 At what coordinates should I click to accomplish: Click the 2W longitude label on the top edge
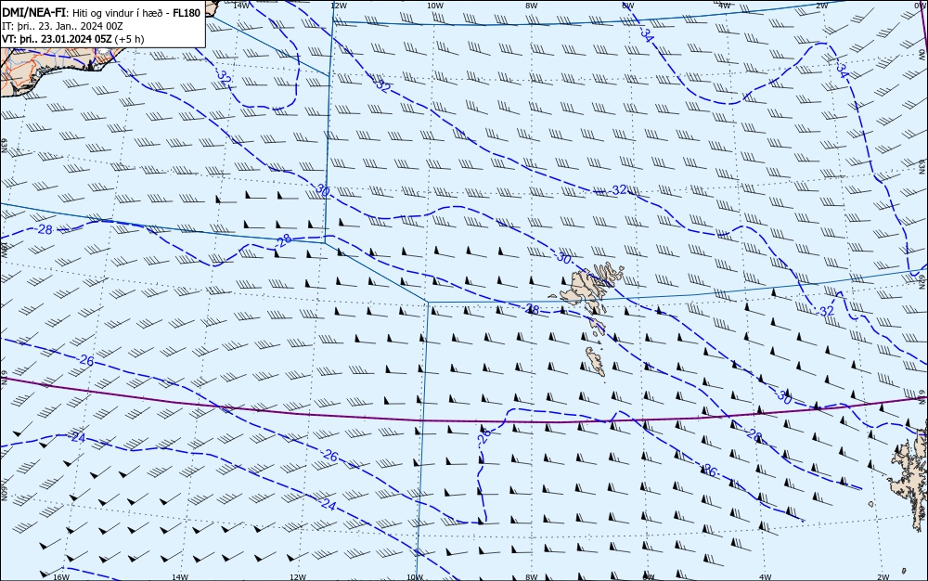821,6
